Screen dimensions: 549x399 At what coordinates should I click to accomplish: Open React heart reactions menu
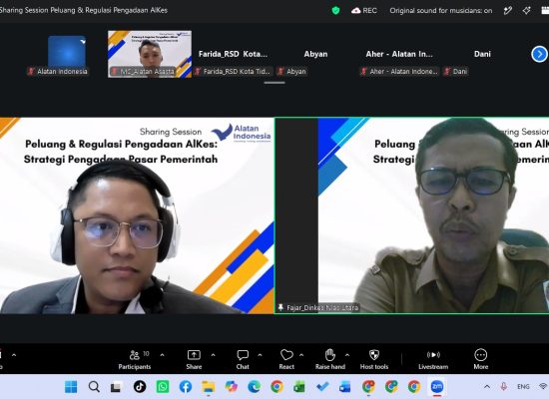point(286,360)
